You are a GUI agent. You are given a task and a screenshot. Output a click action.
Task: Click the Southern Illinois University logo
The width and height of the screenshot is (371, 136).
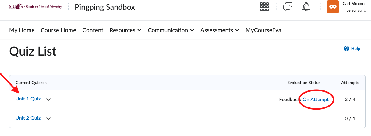point(35,6)
